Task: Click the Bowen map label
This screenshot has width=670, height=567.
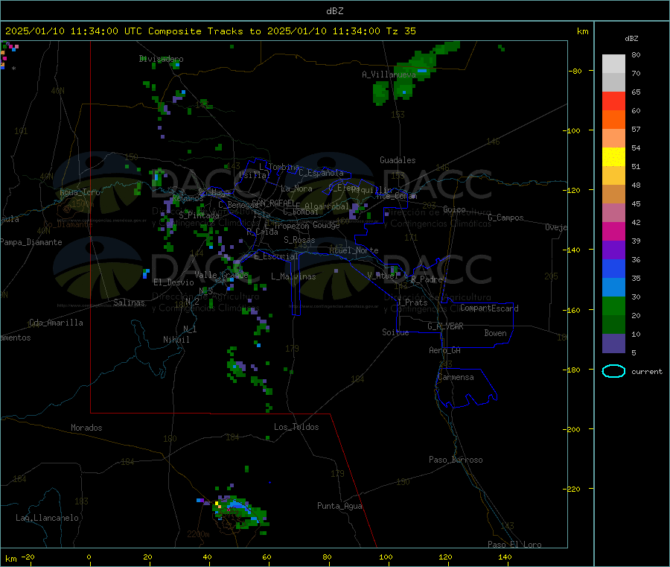Action: coord(495,333)
